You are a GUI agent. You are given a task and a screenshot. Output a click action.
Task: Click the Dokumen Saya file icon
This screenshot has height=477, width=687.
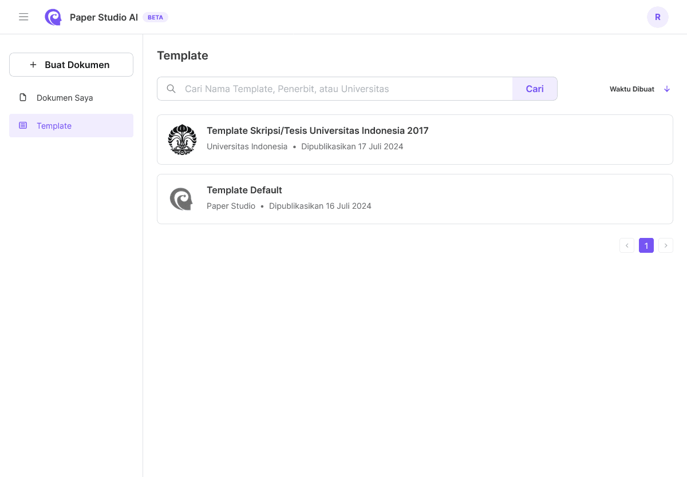23,97
